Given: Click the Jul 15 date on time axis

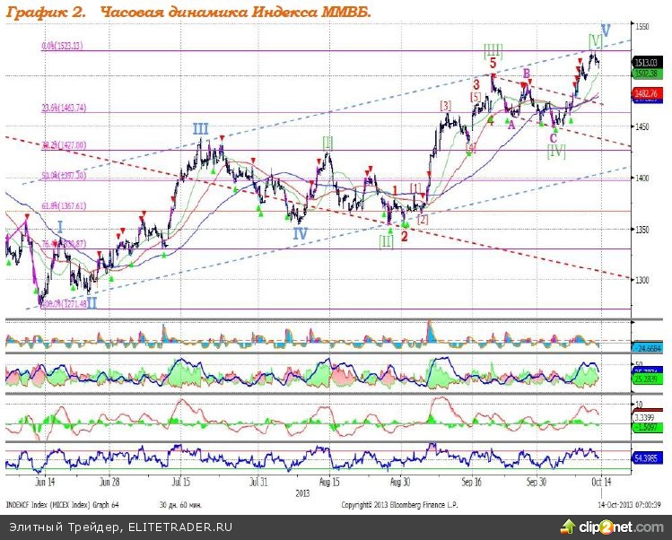Looking at the screenshot, I should (x=180, y=482).
